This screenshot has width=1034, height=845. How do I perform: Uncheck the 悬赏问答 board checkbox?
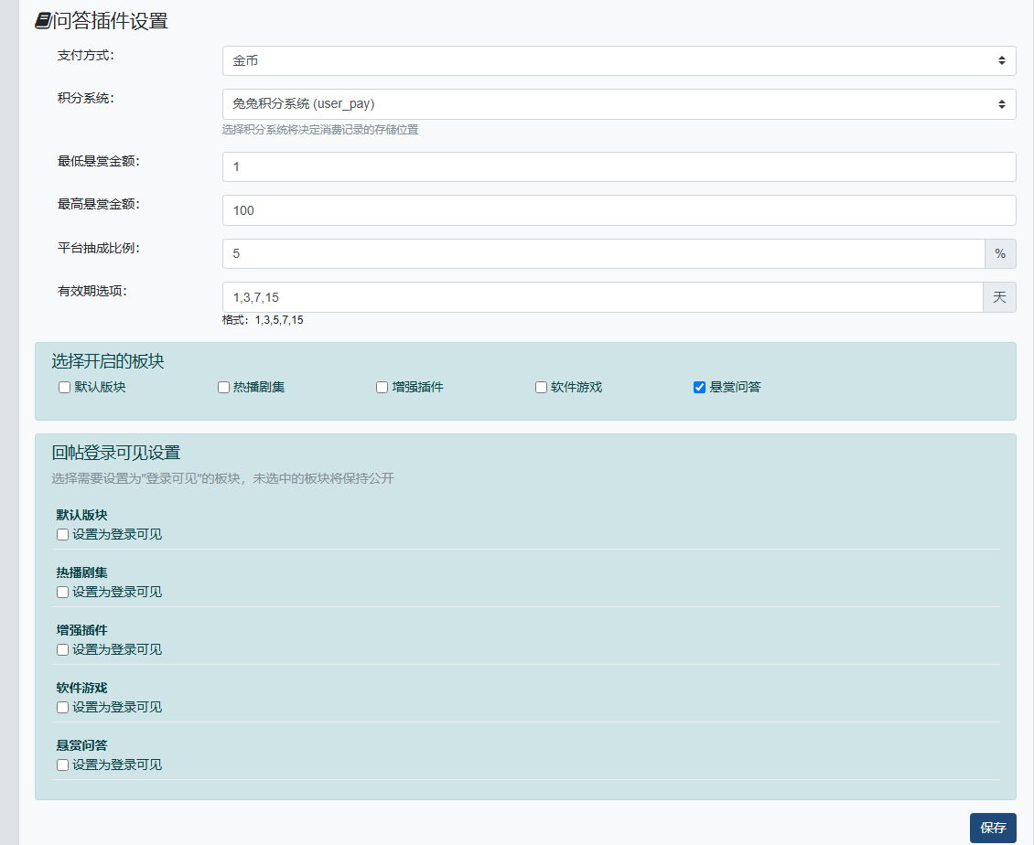coord(699,388)
